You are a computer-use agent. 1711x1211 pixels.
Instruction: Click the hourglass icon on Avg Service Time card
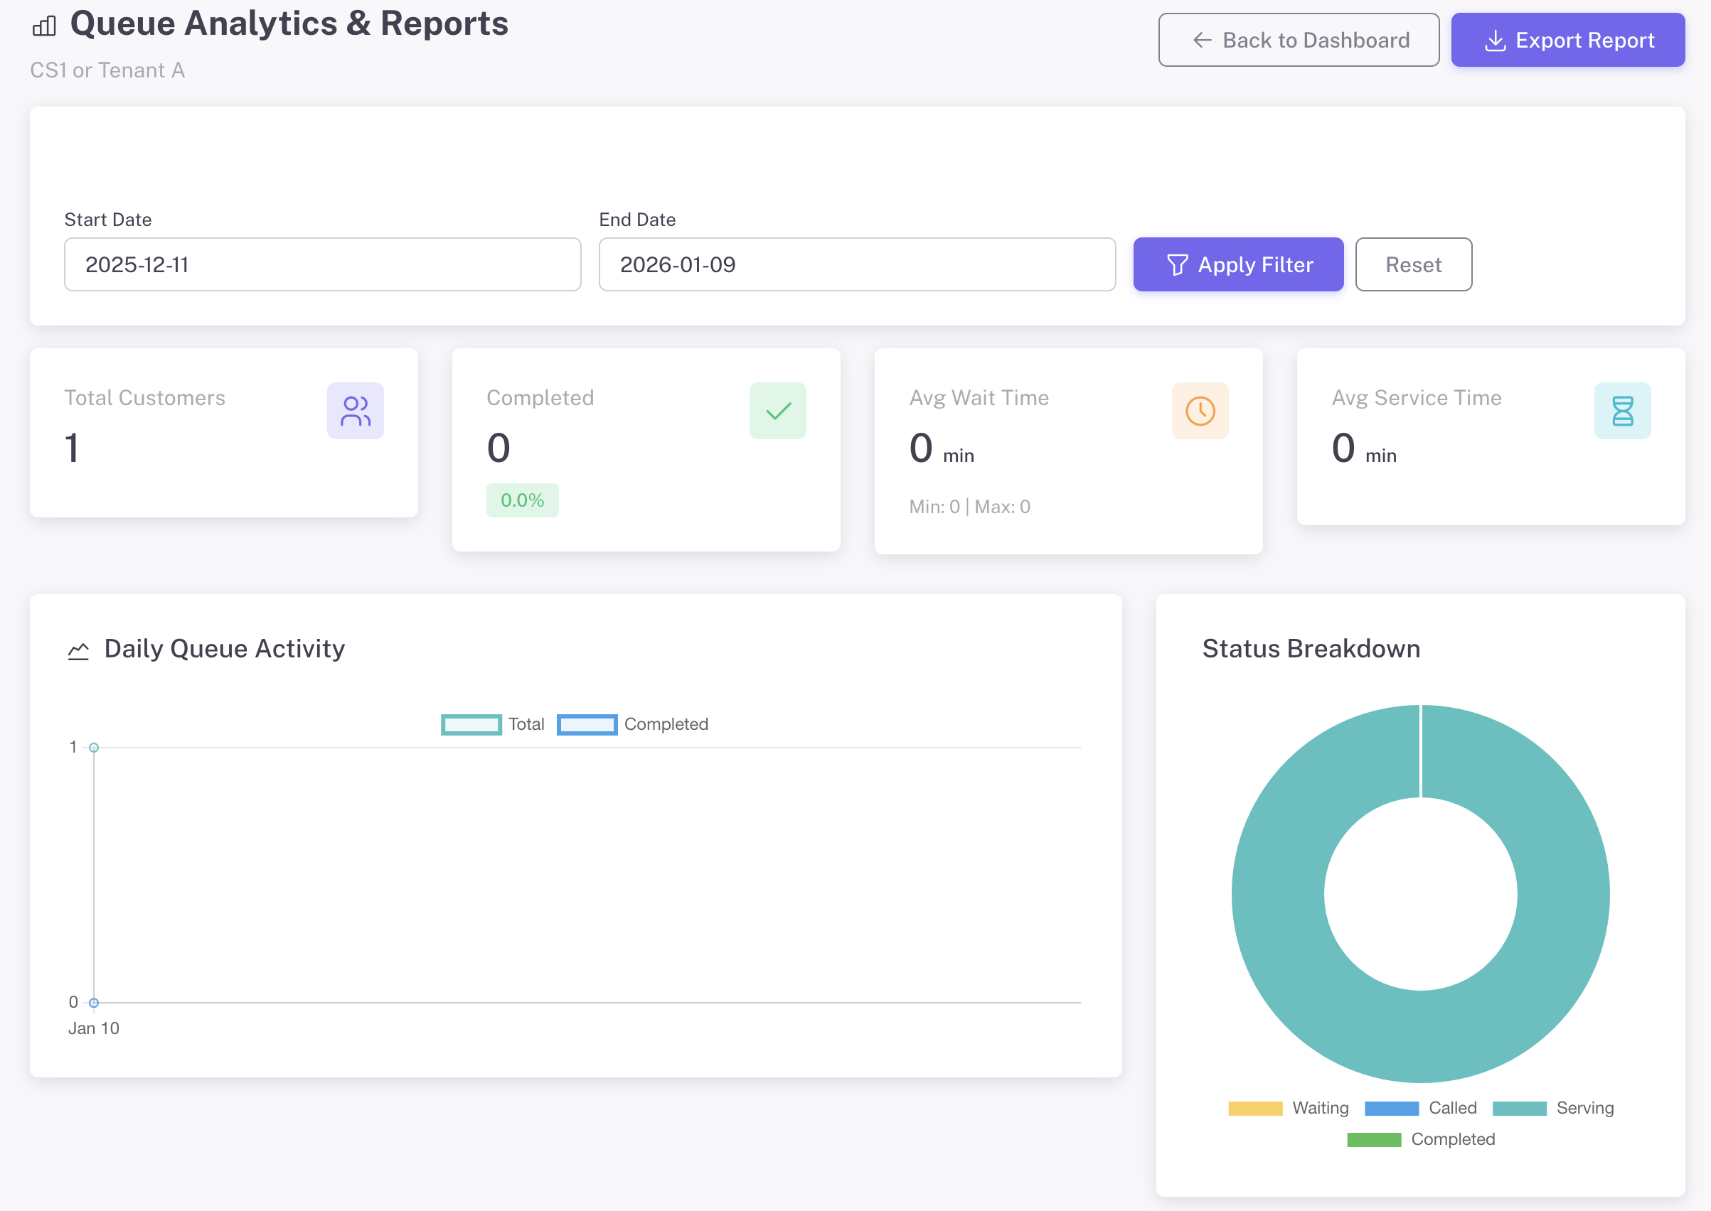point(1622,411)
